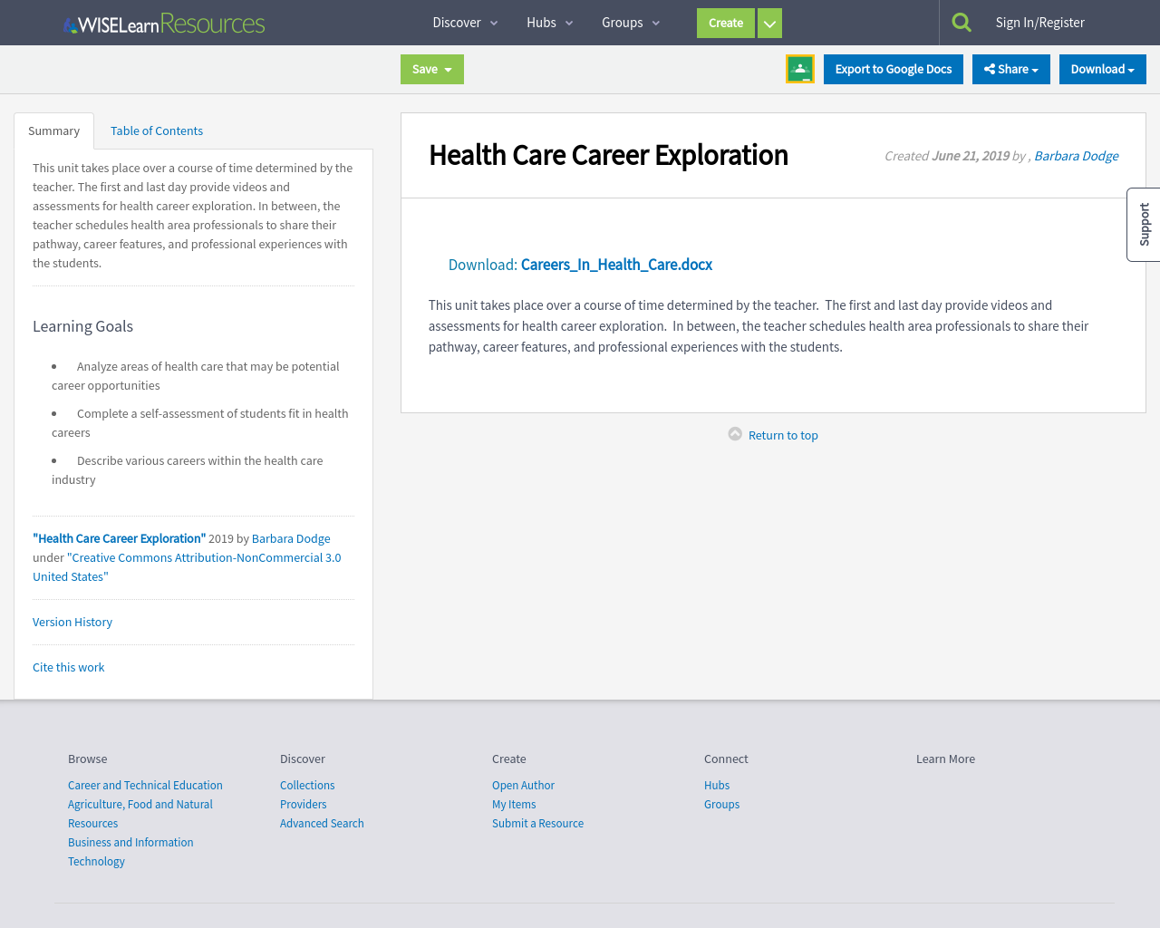Open the search with the magnifying glass icon
The height and width of the screenshot is (928, 1160).
pyautogui.click(x=961, y=20)
